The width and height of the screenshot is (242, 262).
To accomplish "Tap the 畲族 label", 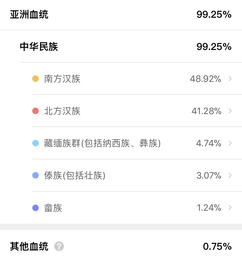I will (x=53, y=208).
